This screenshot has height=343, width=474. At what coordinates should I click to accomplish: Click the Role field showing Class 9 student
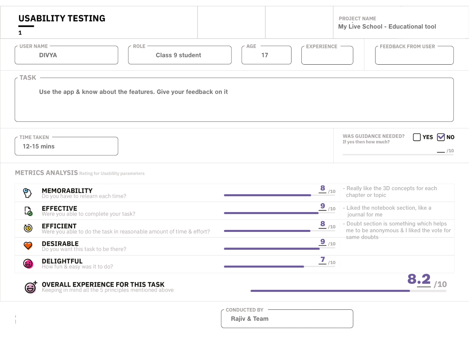click(x=180, y=55)
